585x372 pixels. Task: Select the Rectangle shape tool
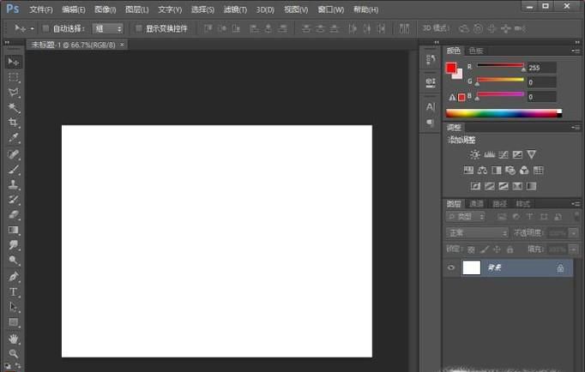[x=14, y=322]
